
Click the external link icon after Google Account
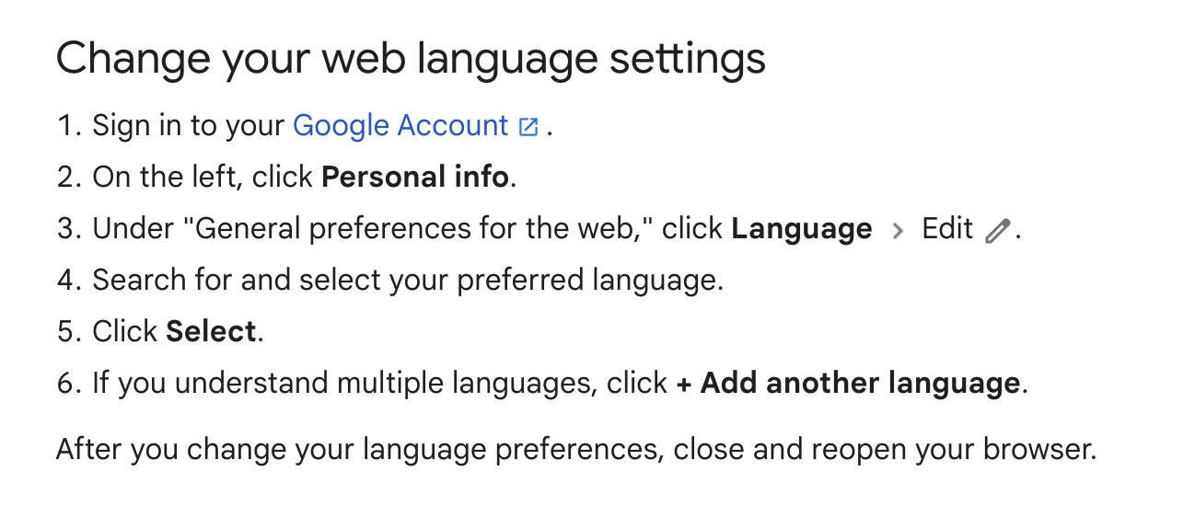click(528, 127)
